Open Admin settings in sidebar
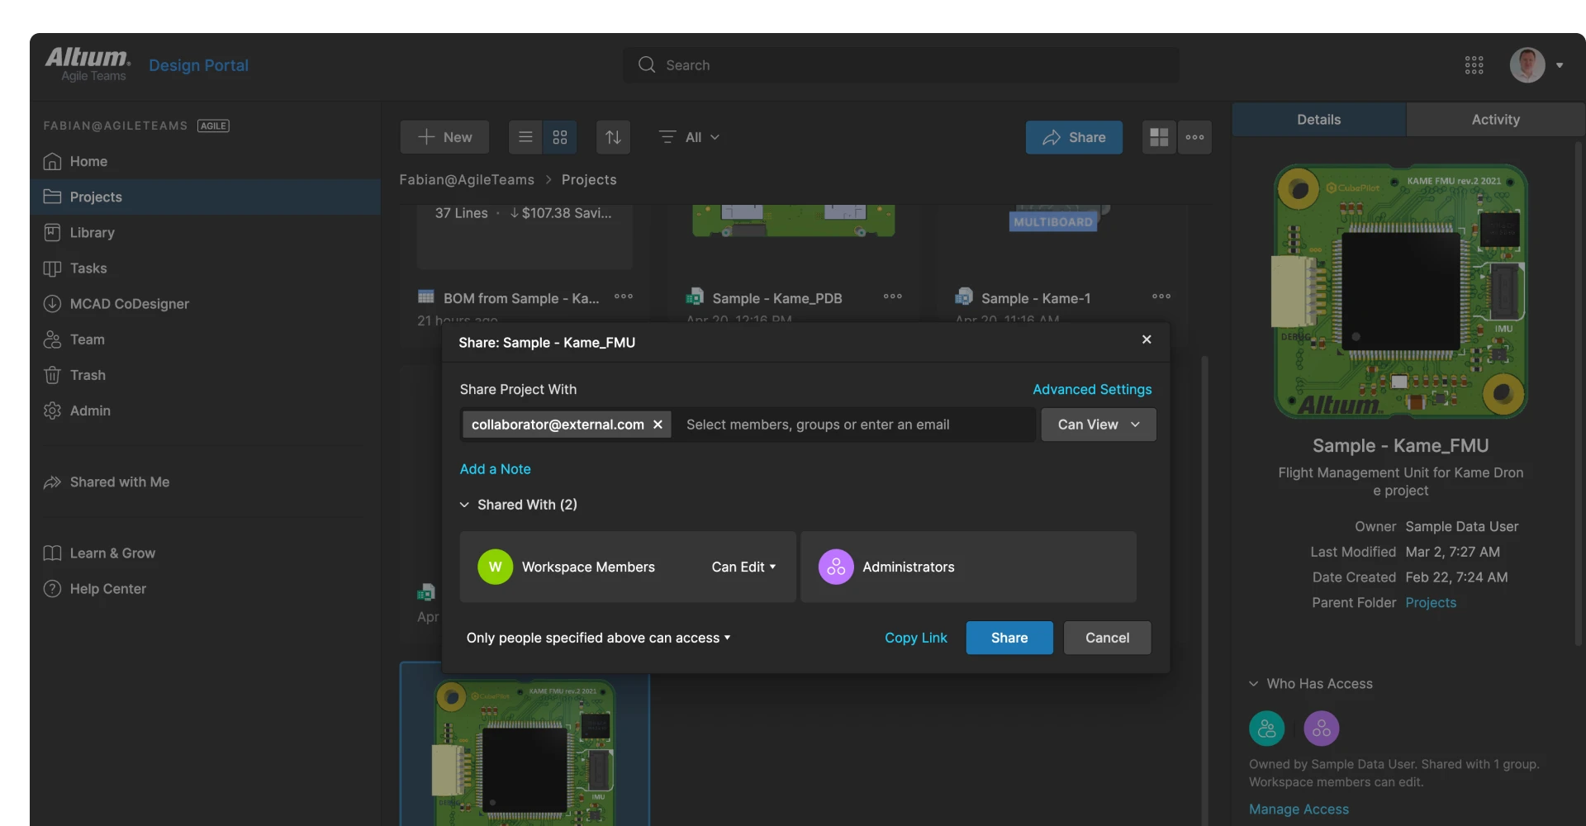The height and width of the screenshot is (826, 1586). point(205,411)
